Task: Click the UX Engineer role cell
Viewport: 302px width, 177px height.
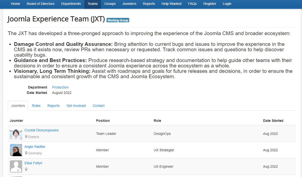Action: pyautogui.click(x=164, y=166)
